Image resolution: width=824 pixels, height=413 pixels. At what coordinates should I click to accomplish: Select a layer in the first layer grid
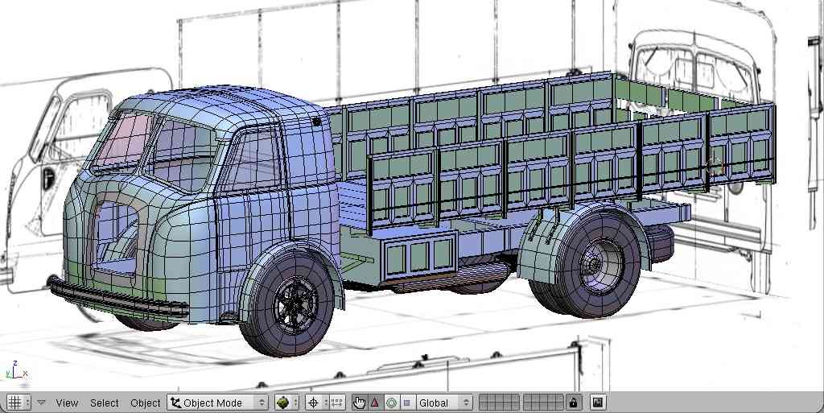pyautogui.click(x=499, y=403)
